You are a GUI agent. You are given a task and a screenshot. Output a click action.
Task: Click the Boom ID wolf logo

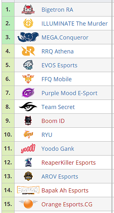pos(28,121)
